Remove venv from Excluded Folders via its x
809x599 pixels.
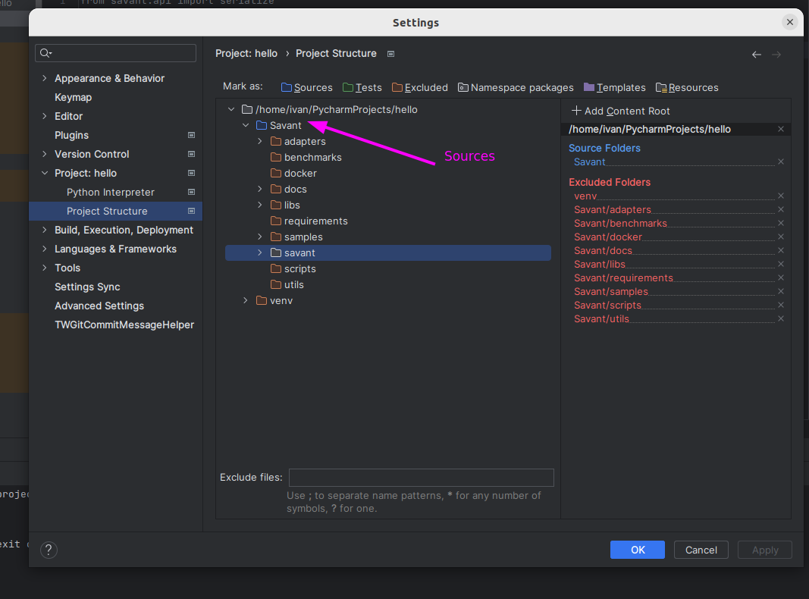pyautogui.click(x=780, y=196)
